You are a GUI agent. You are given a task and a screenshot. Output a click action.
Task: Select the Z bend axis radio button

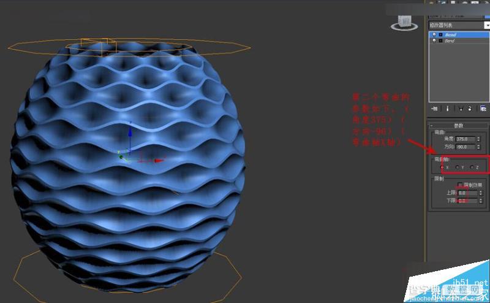[472, 167]
